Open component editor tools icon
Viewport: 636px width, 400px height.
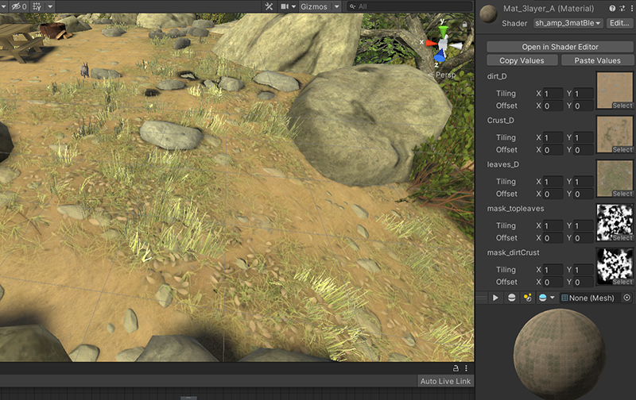point(269,6)
